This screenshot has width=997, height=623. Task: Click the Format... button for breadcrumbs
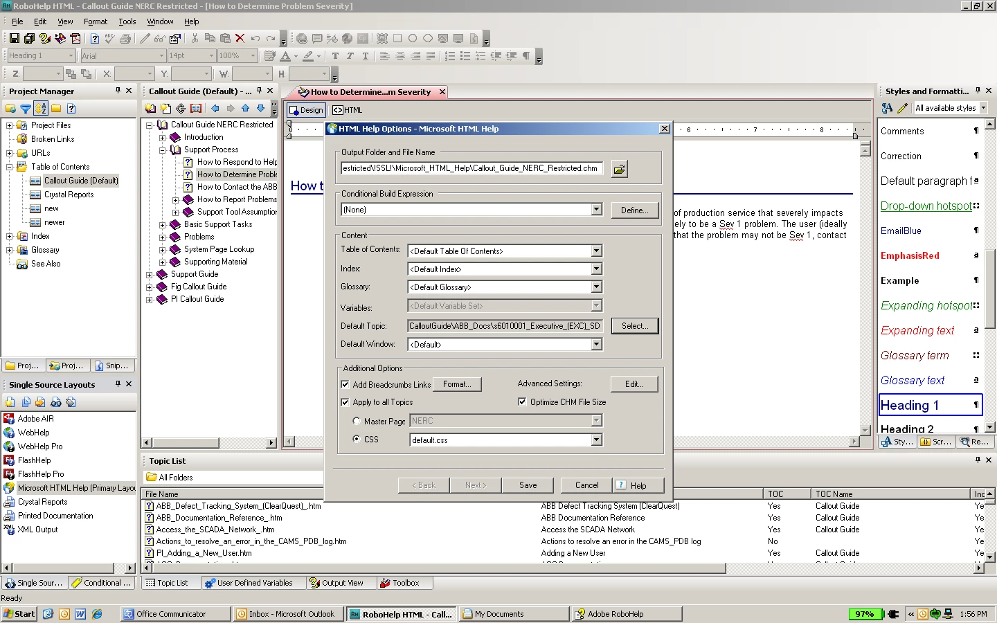pyautogui.click(x=457, y=384)
